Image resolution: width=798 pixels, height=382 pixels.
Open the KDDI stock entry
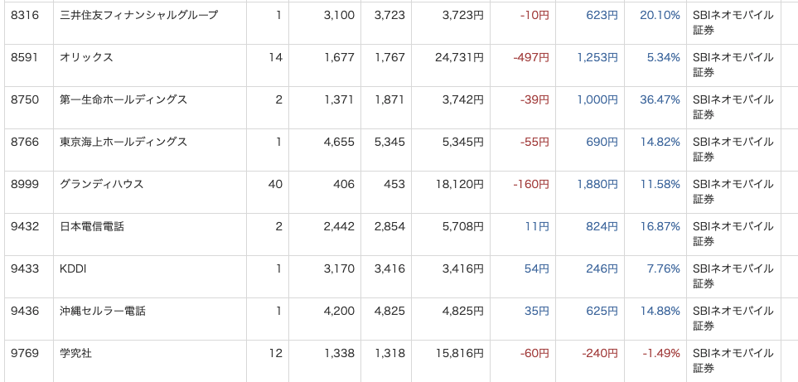73,268
